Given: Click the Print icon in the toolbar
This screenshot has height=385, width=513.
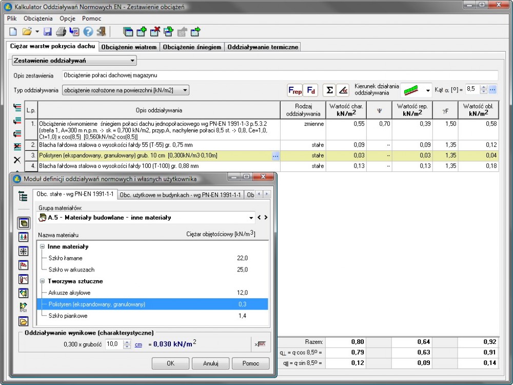Looking at the screenshot, I should pyautogui.click(x=61, y=32).
